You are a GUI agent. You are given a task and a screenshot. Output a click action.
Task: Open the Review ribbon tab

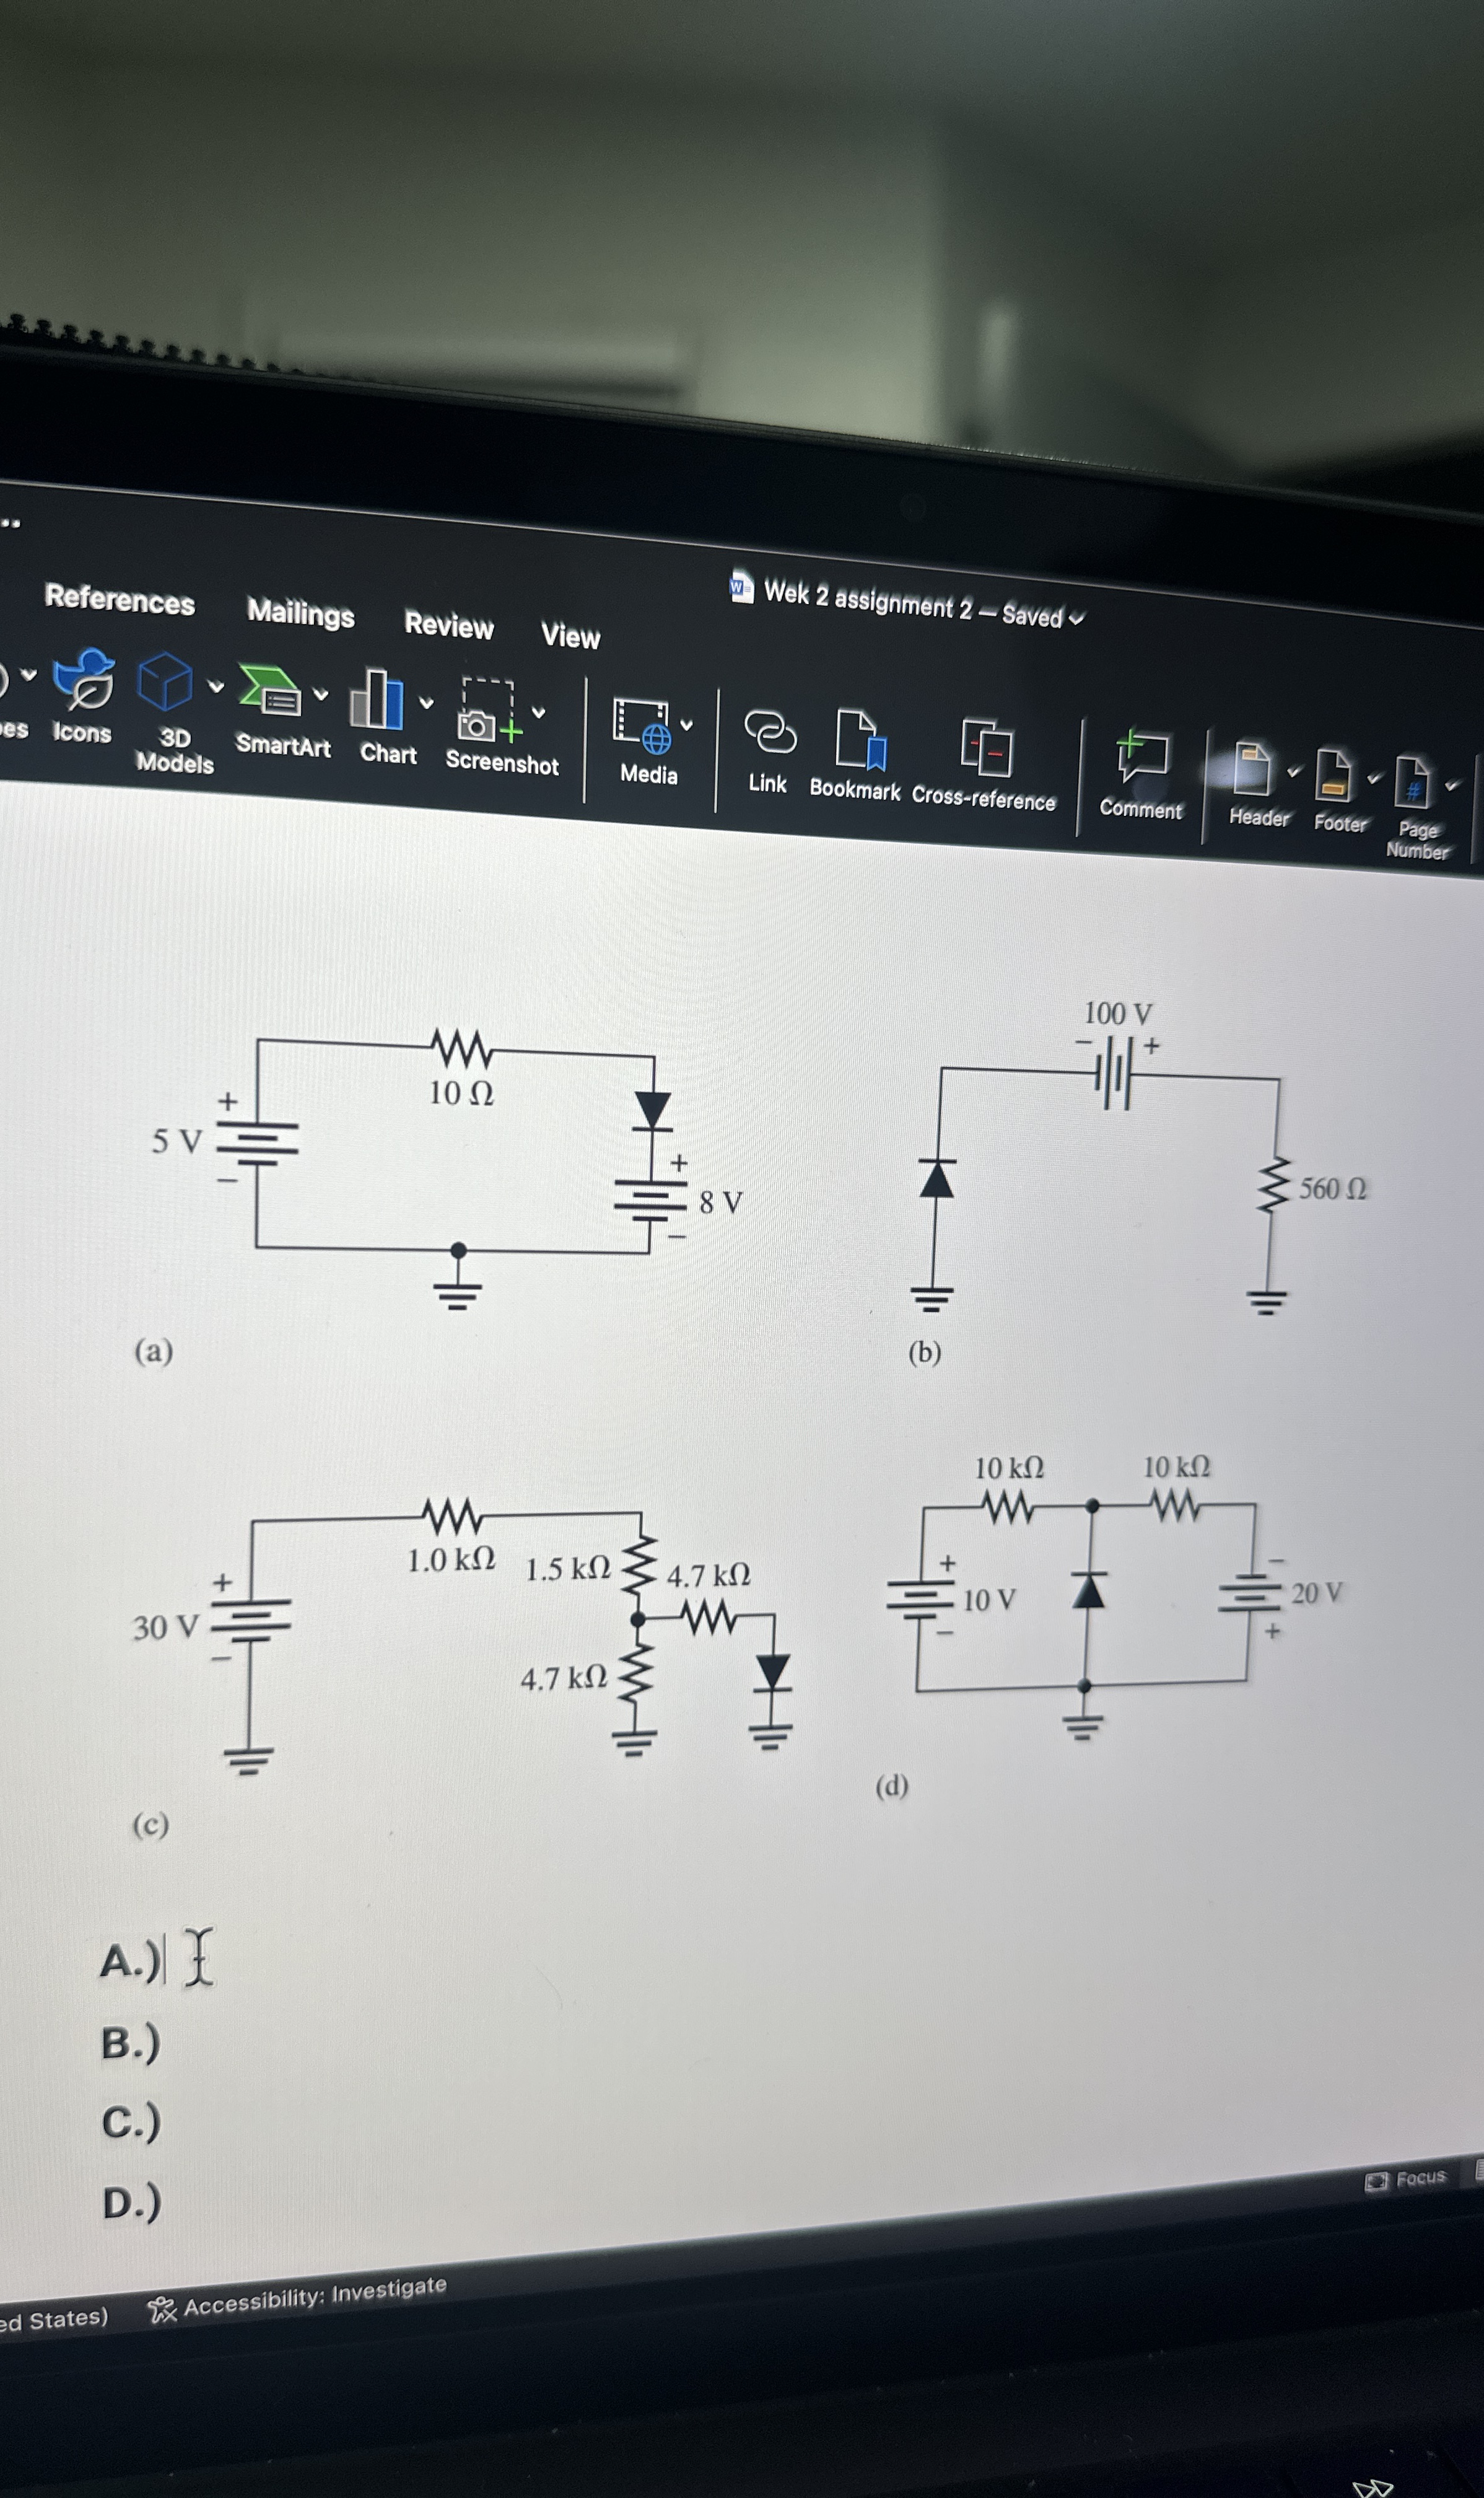click(x=448, y=626)
